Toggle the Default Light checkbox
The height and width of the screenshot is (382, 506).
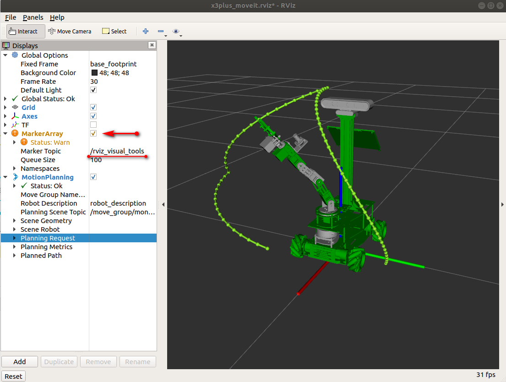pyautogui.click(x=93, y=90)
